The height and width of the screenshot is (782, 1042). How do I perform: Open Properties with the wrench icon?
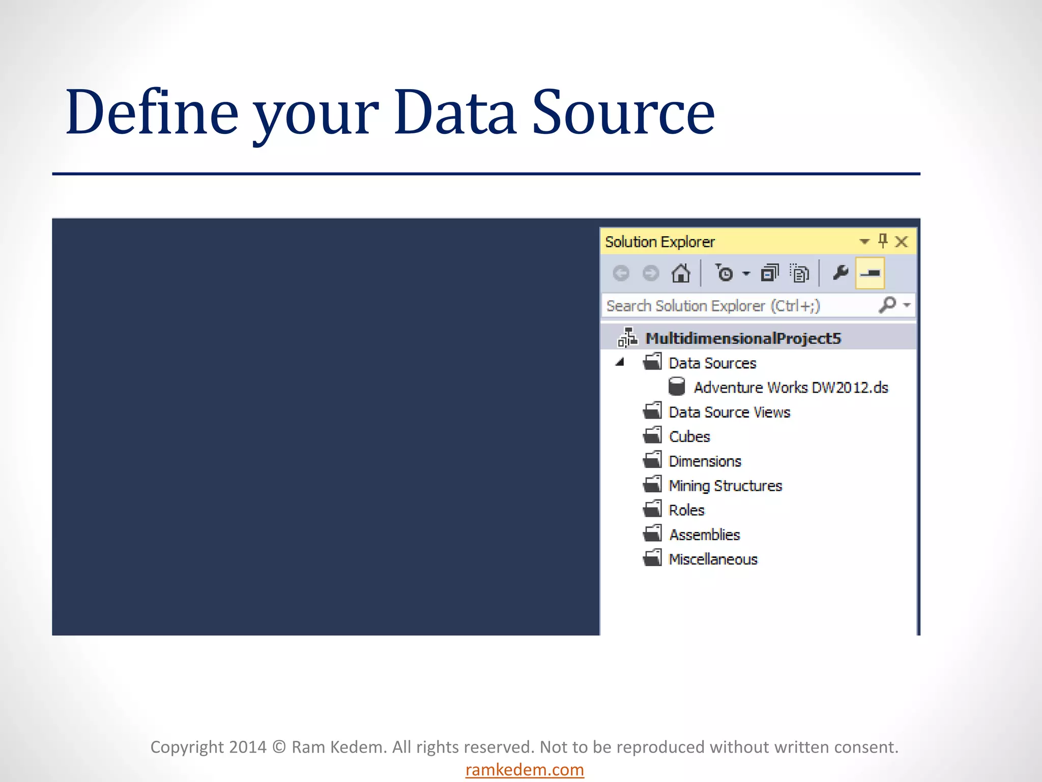click(x=841, y=273)
